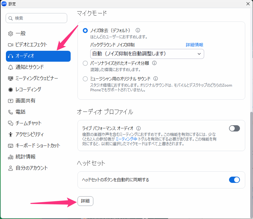Click the Team Chat bubble icon
The width and height of the screenshot is (253, 219).
click(11, 123)
